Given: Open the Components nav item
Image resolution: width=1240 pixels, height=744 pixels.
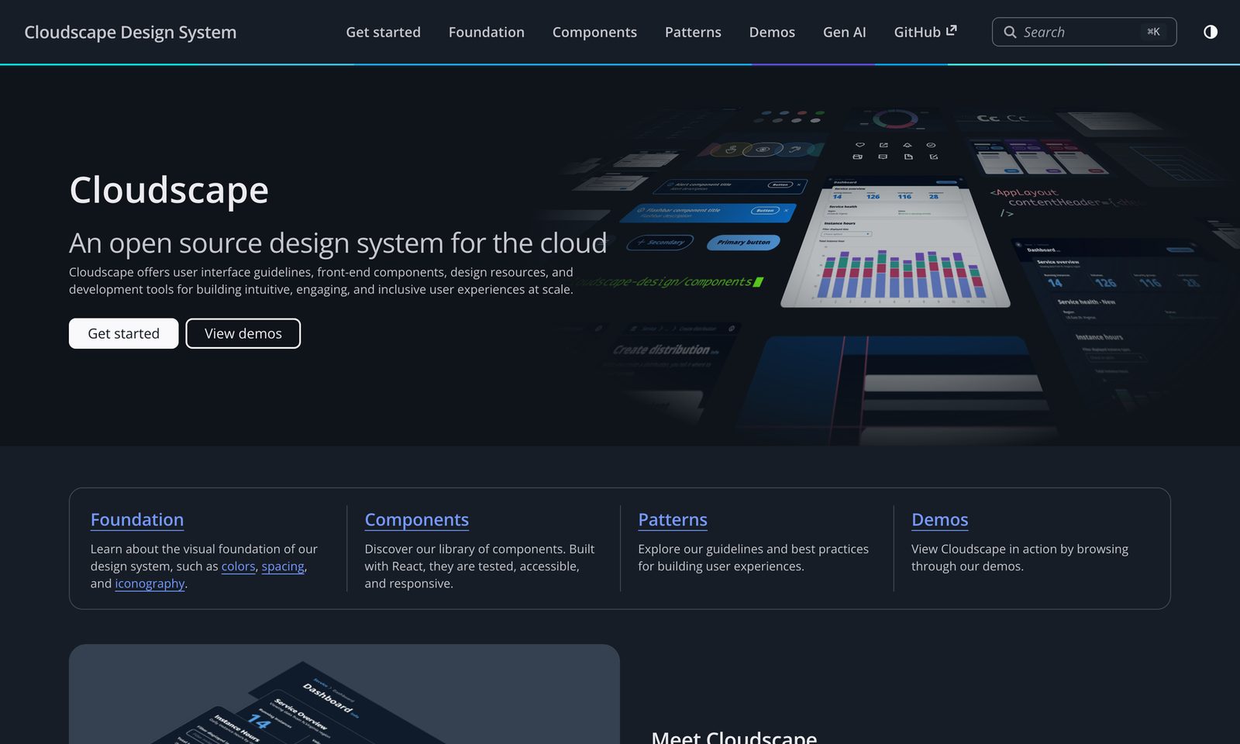Looking at the screenshot, I should point(594,32).
